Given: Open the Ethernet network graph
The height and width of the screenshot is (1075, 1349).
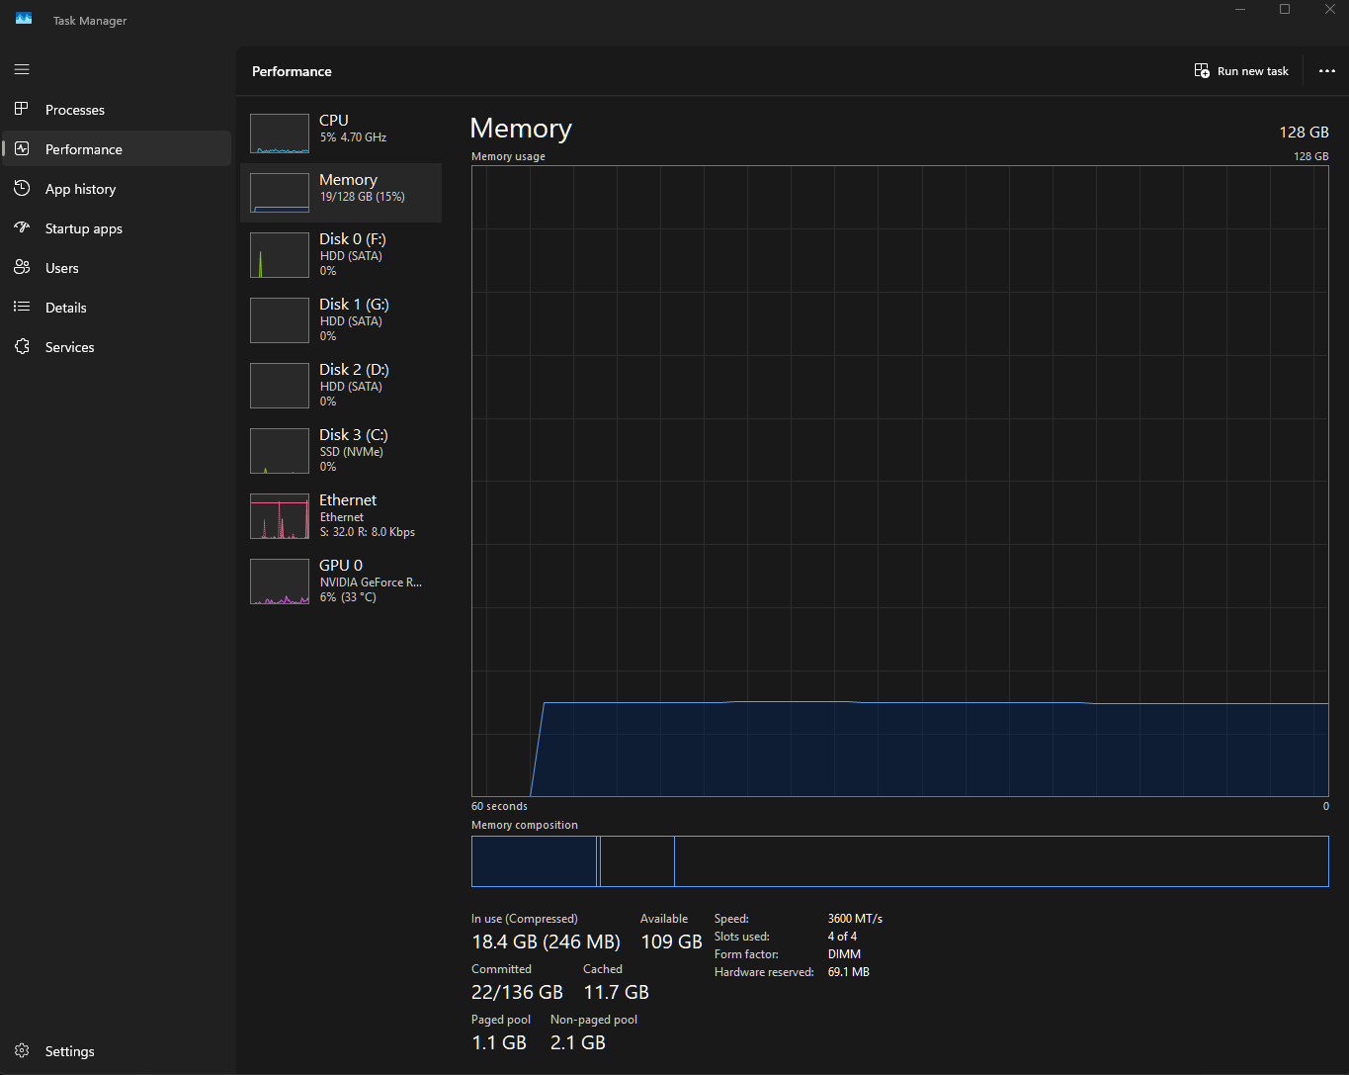Looking at the screenshot, I should point(341,515).
